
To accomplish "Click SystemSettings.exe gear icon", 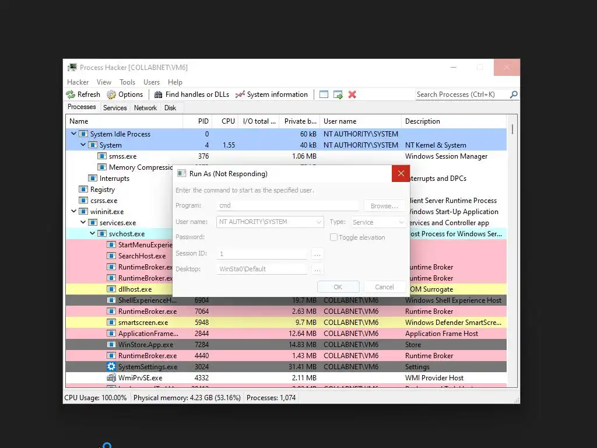I will (111, 366).
